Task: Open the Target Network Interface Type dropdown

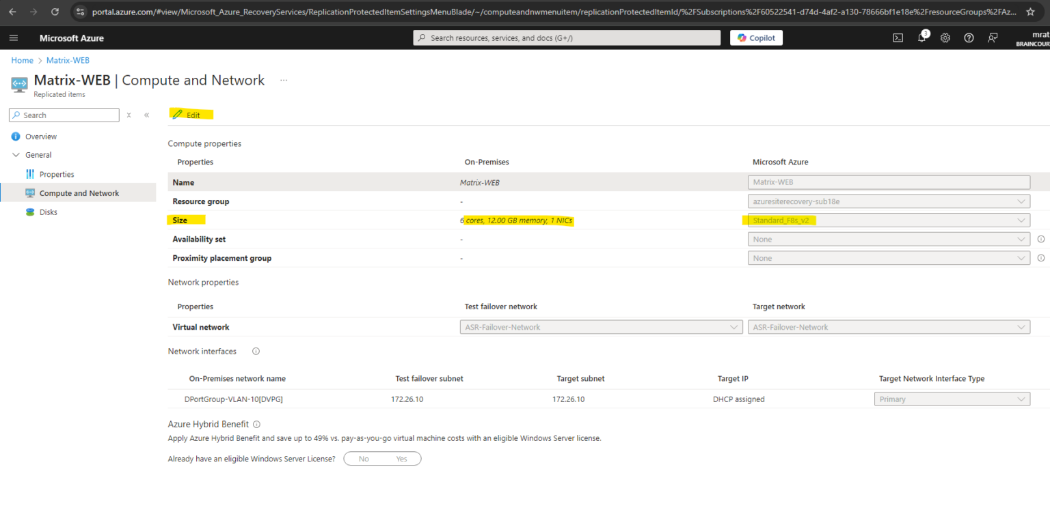Action: coord(952,399)
